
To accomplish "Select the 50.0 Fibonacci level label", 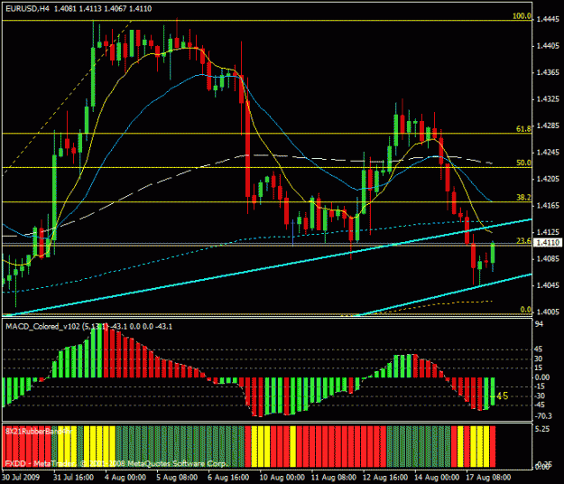I will 523,163.
